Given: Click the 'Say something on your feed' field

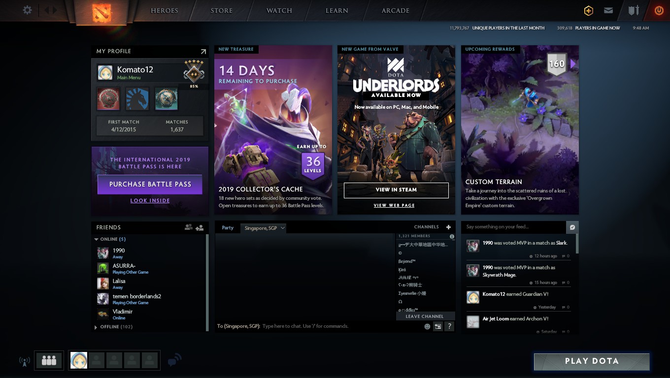Looking at the screenshot, I should 514,227.
